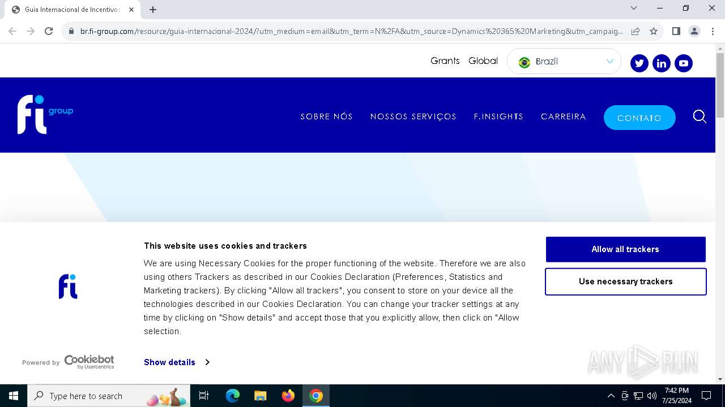Image resolution: width=725 pixels, height=407 pixels.
Task: Open Cookiebot by Usercentrics link
Action: tap(89, 362)
